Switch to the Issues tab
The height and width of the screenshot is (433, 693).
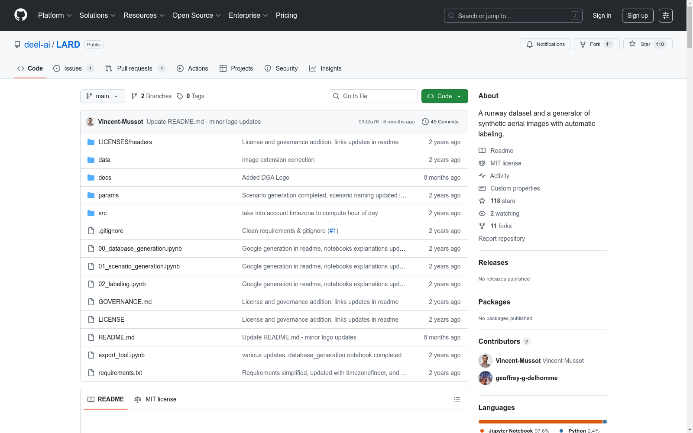(x=74, y=68)
